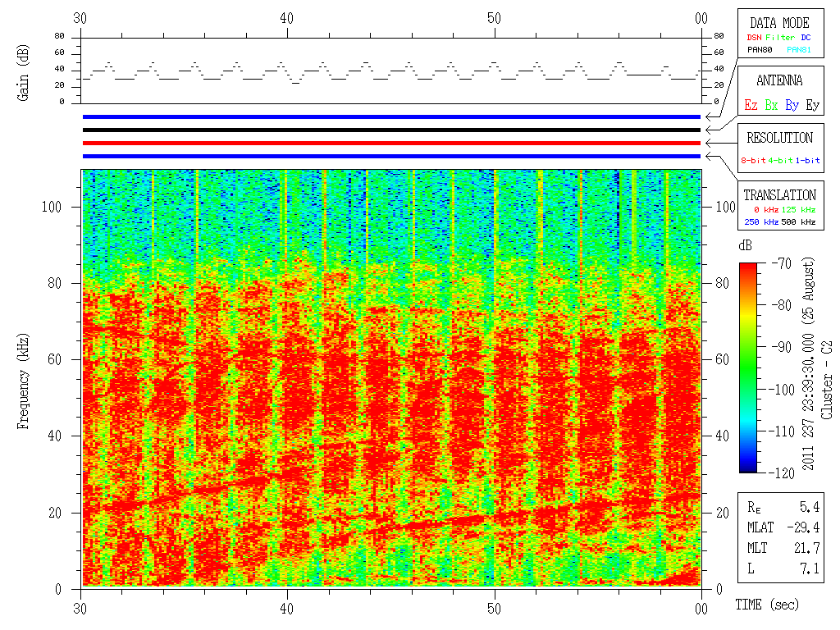Click the green Bx antenna label
The width and height of the screenshot is (840, 630).
coord(771,105)
